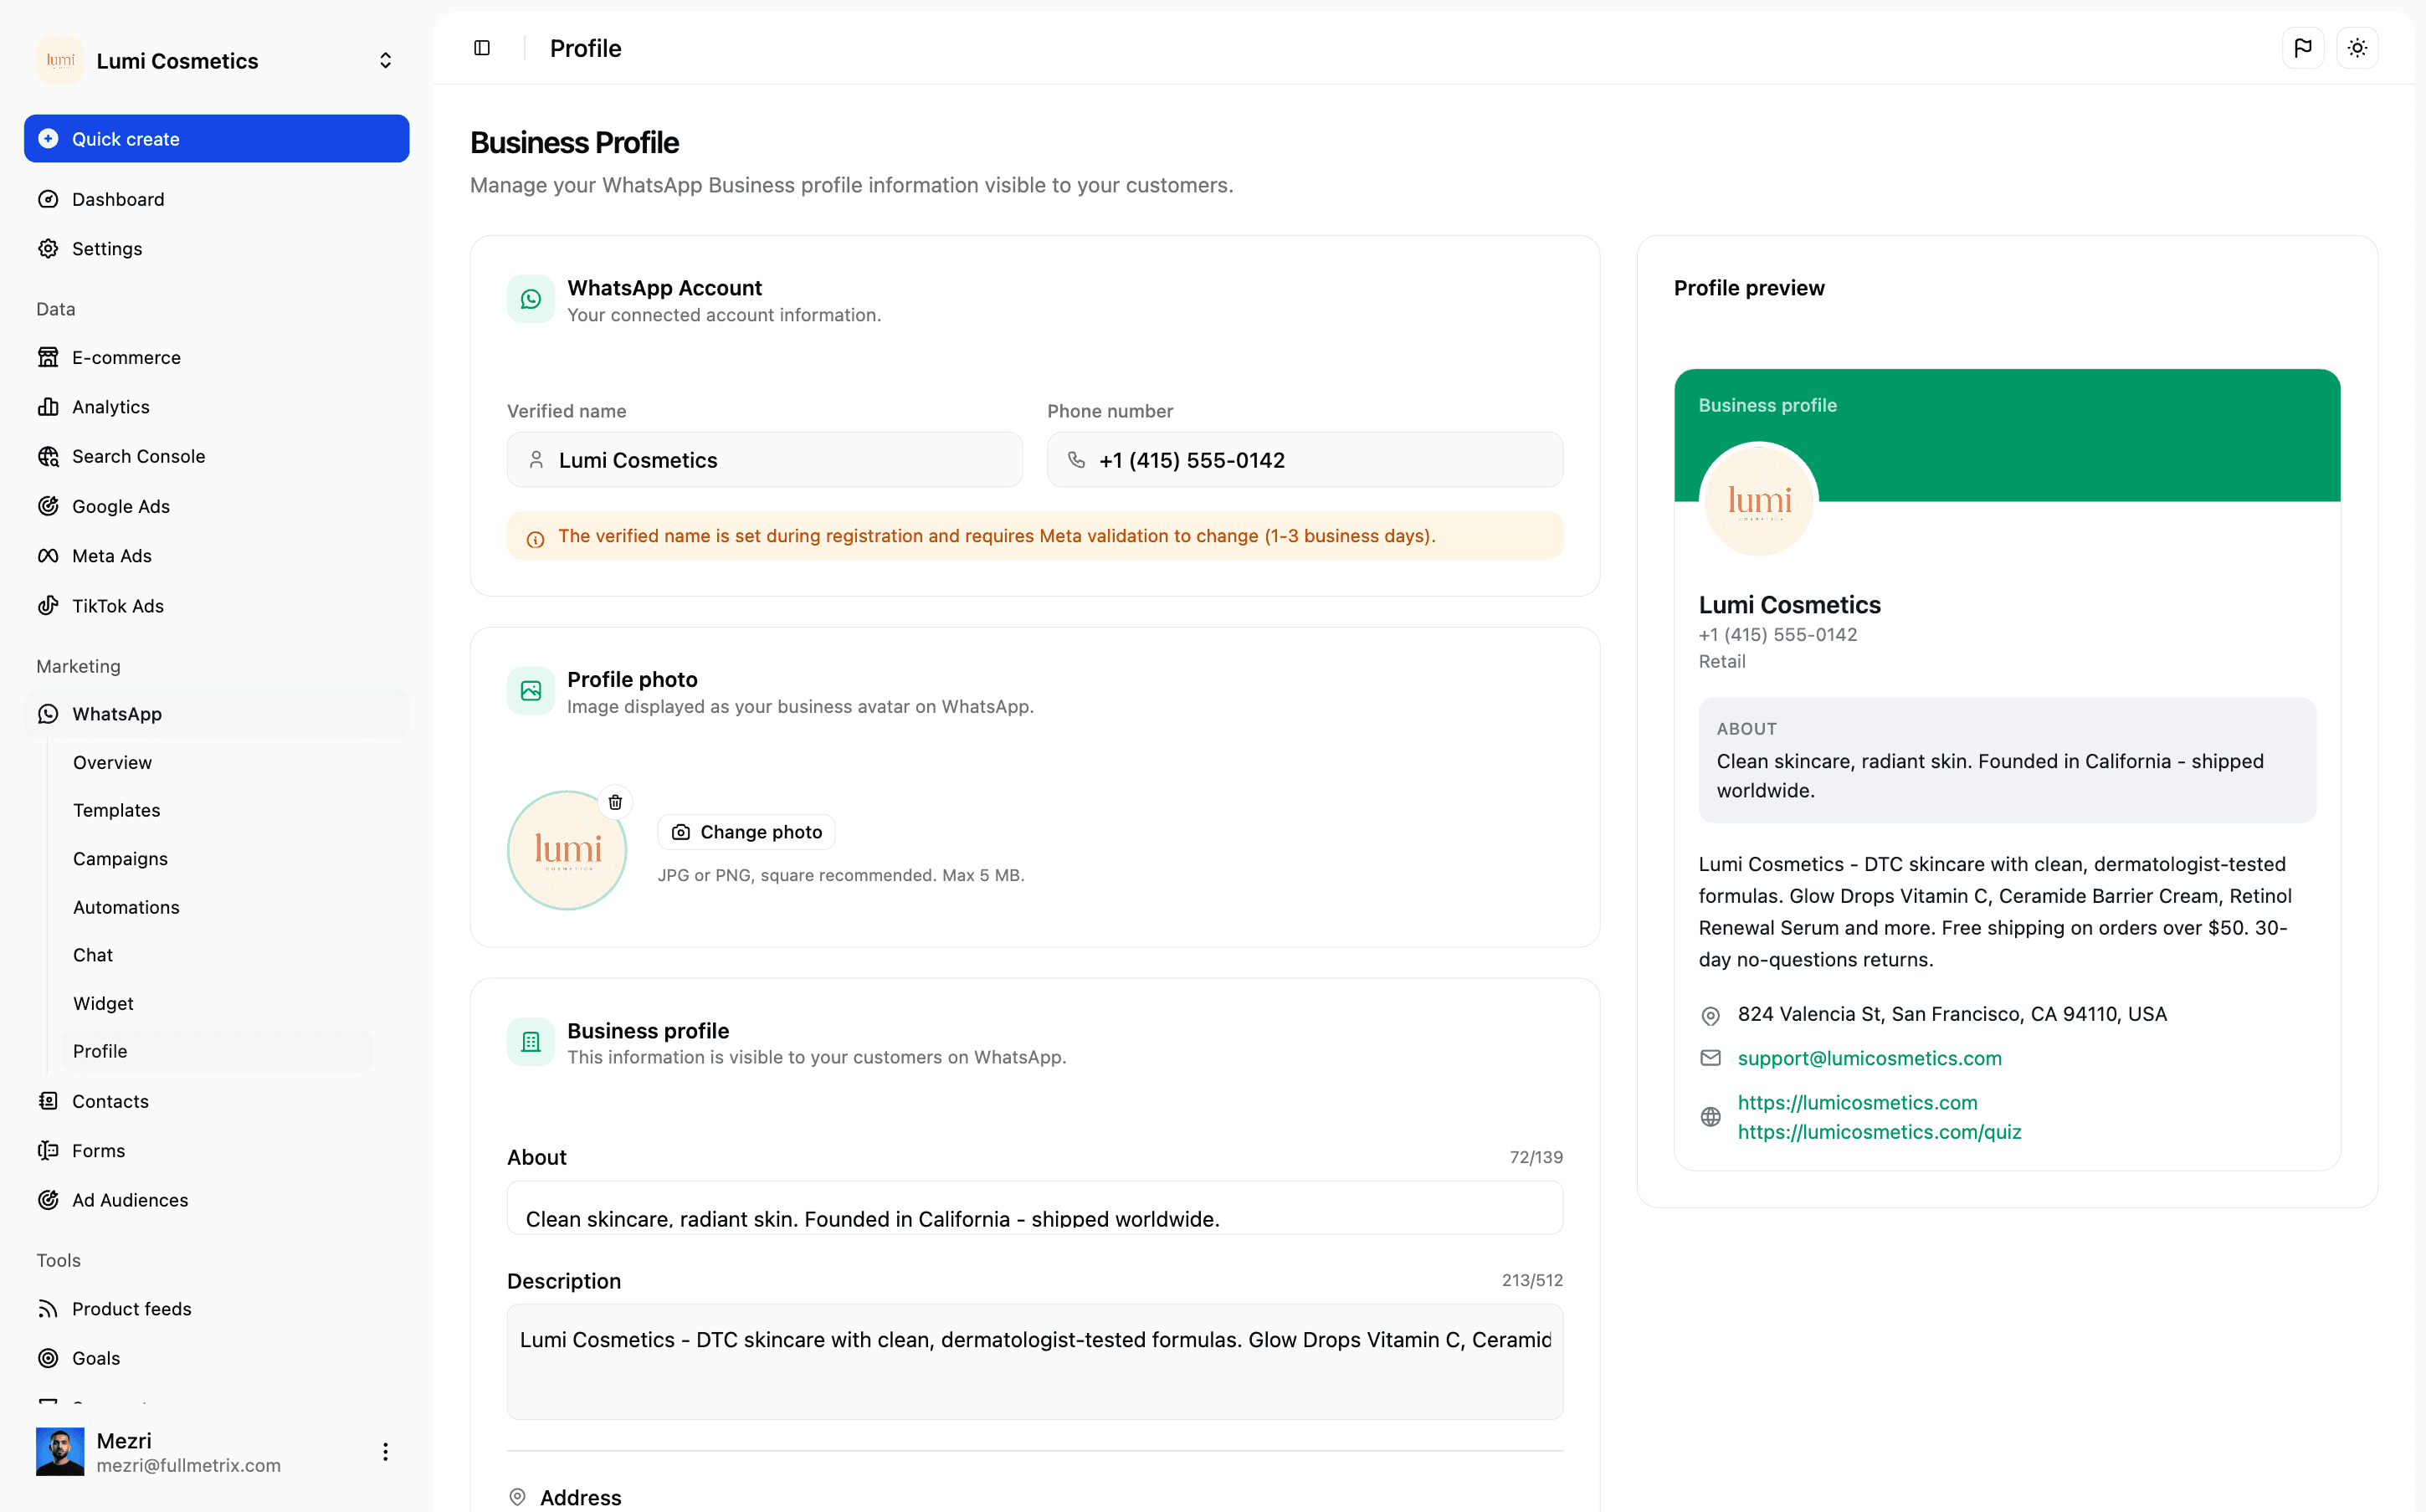Click the Verified name field
Viewport: 2426px width, 1512px height.
[x=765, y=460]
